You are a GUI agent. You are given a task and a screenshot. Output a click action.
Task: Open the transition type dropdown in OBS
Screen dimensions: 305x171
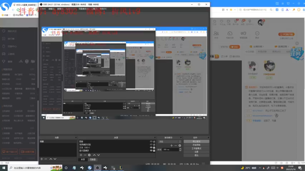click(x=170, y=141)
